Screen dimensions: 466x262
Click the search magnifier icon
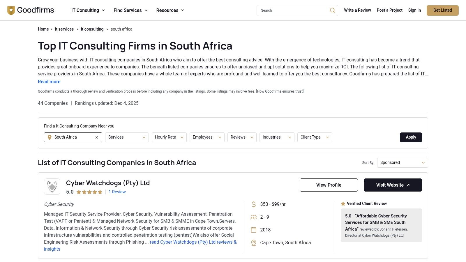332,10
